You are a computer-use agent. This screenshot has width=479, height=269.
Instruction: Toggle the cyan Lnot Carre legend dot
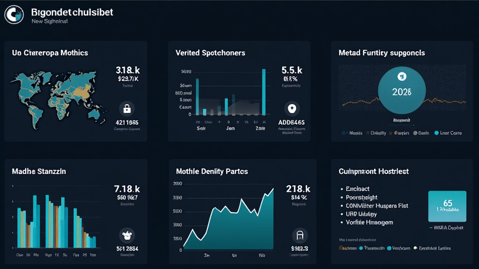pyautogui.click(x=436, y=133)
